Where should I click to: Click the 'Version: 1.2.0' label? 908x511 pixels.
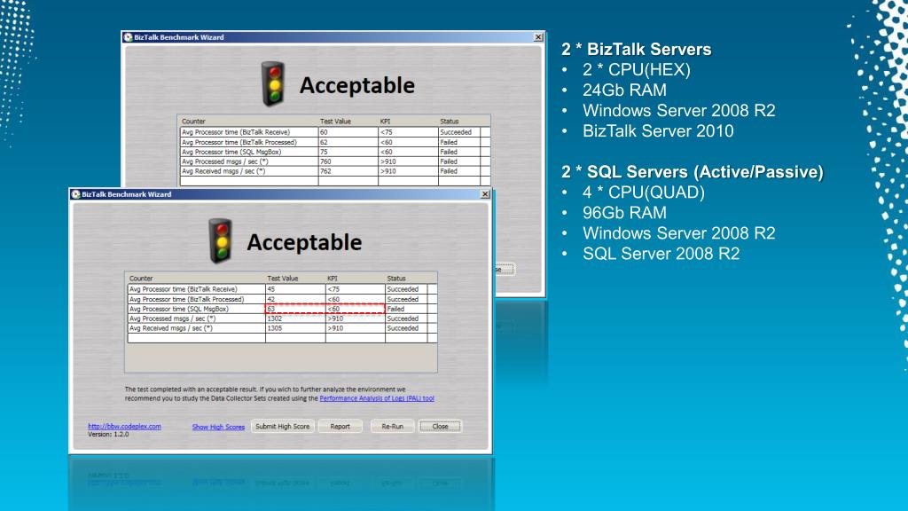click(x=108, y=435)
